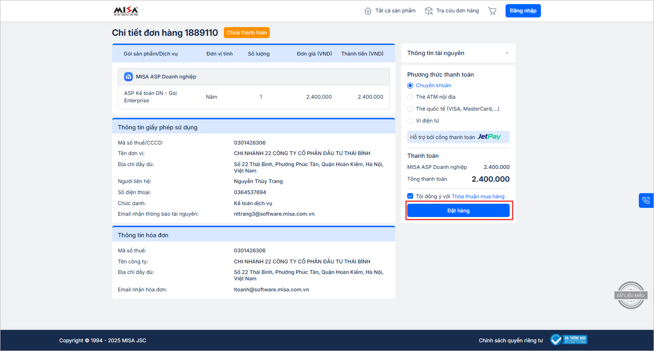Click the home icon beside Tất cả sản phẩm
The width and height of the screenshot is (654, 351).
click(368, 11)
